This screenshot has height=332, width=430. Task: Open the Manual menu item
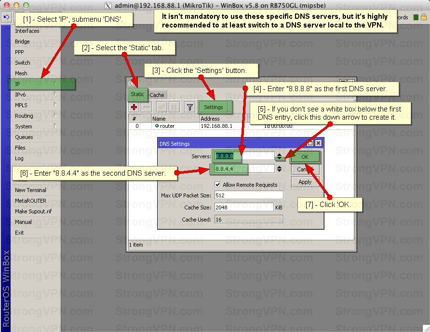(x=36, y=222)
